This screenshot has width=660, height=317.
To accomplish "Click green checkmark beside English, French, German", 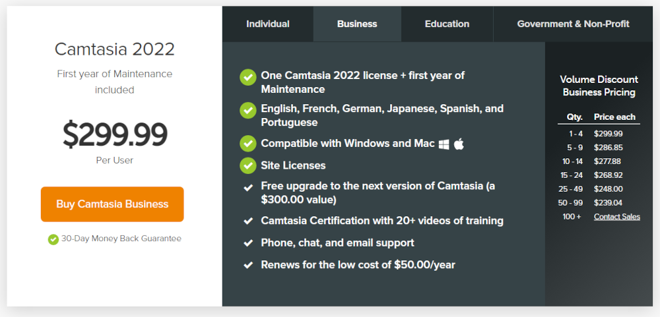I will [x=248, y=111].
